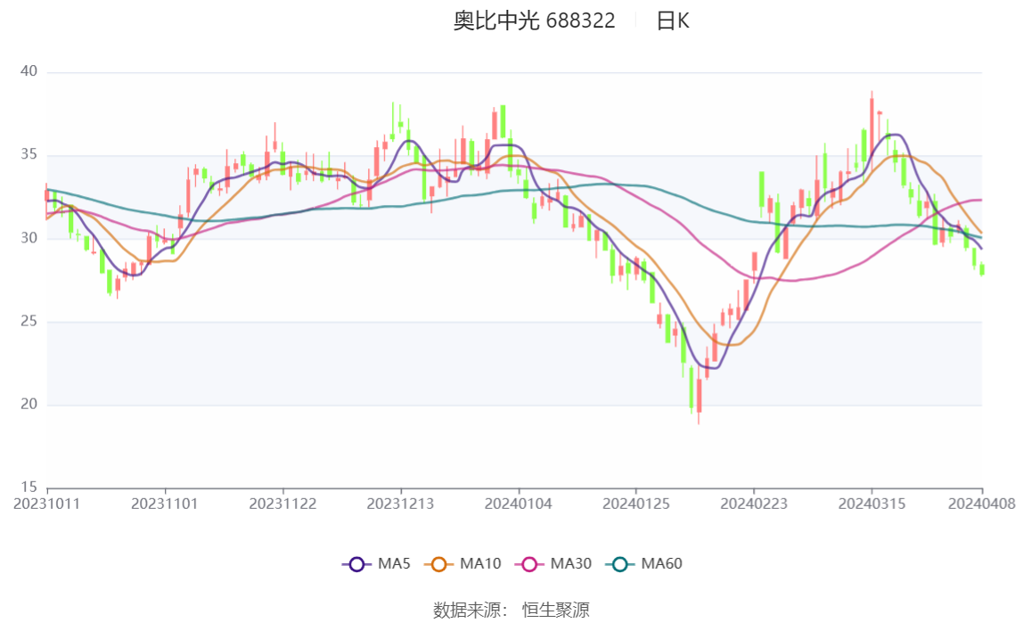1023x623 pixels.
Task: Select the 20240223 date label
Action: [754, 504]
